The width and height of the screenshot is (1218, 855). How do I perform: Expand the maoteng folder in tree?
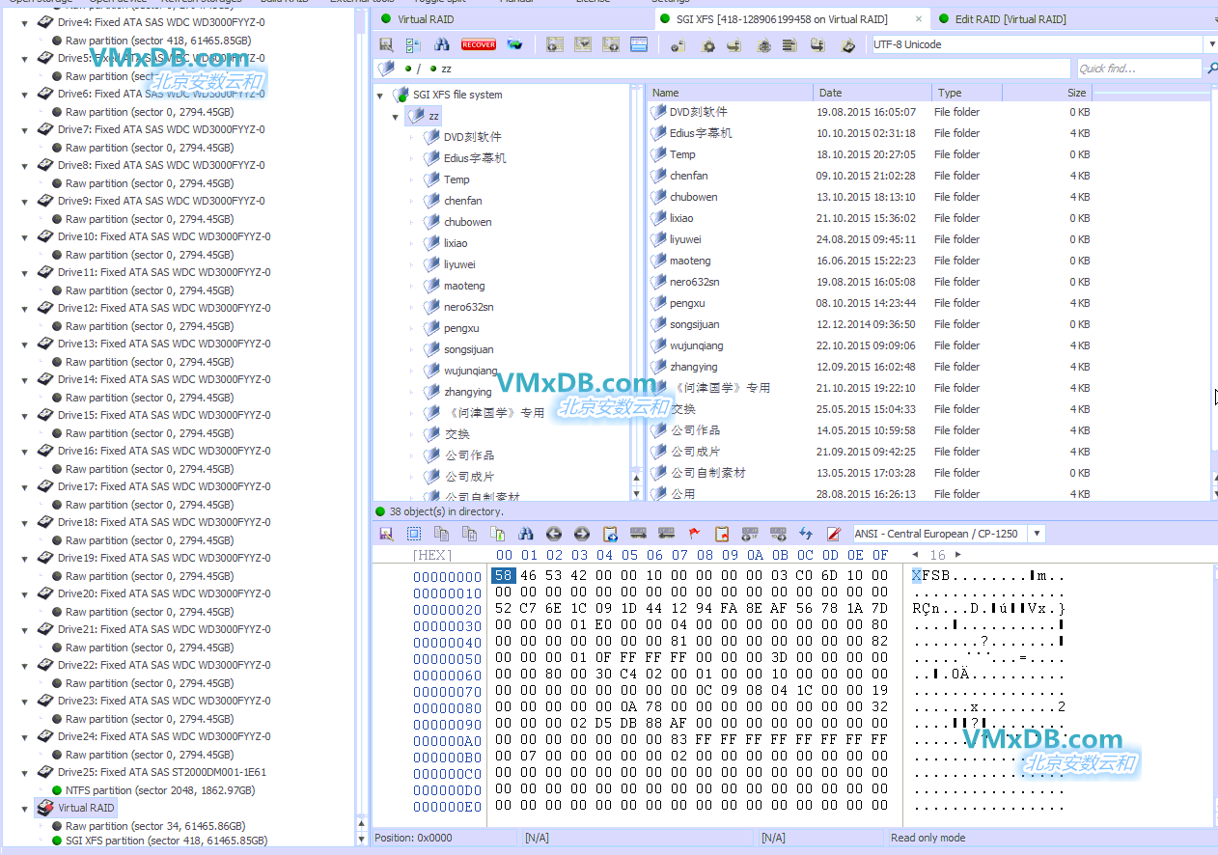pyautogui.click(x=412, y=286)
